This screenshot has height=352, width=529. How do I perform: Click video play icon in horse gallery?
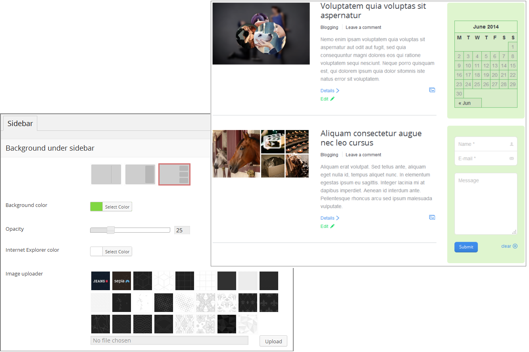pos(273,142)
